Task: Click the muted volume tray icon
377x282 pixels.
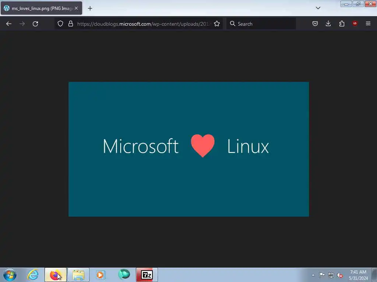Action: 340,275
